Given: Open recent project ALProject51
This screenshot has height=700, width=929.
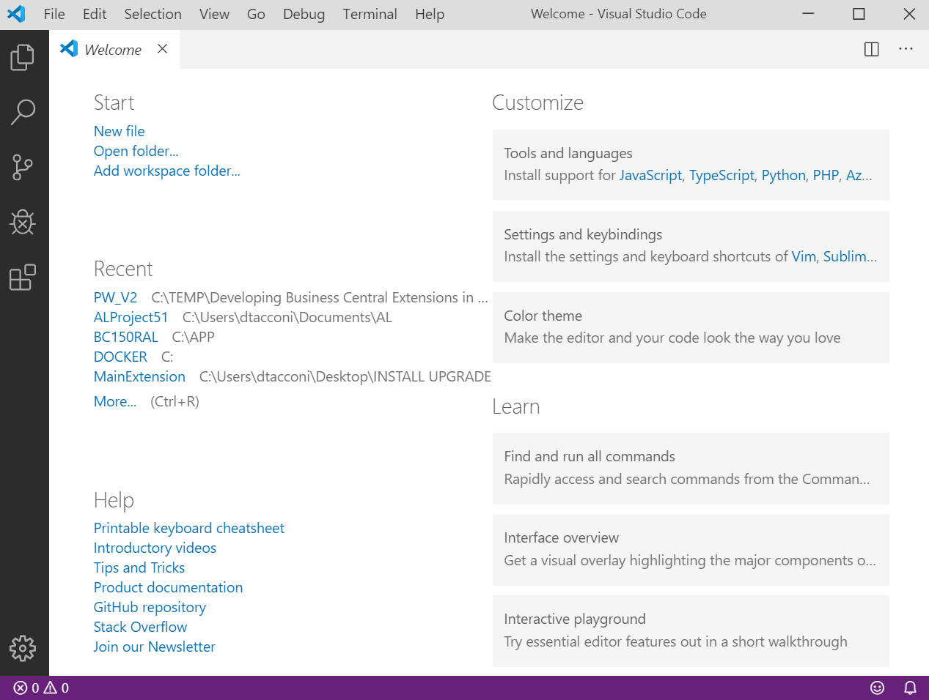Looking at the screenshot, I should 131,317.
